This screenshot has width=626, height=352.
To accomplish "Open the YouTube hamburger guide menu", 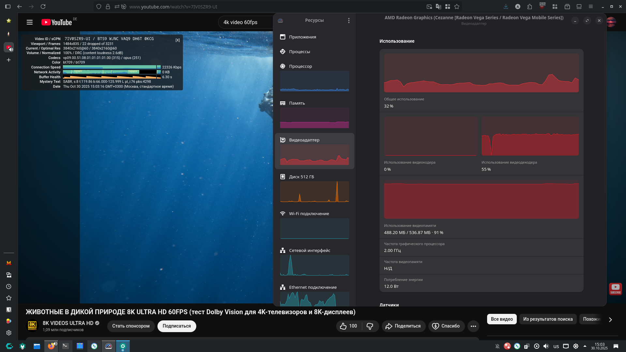I will tap(30, 22).
